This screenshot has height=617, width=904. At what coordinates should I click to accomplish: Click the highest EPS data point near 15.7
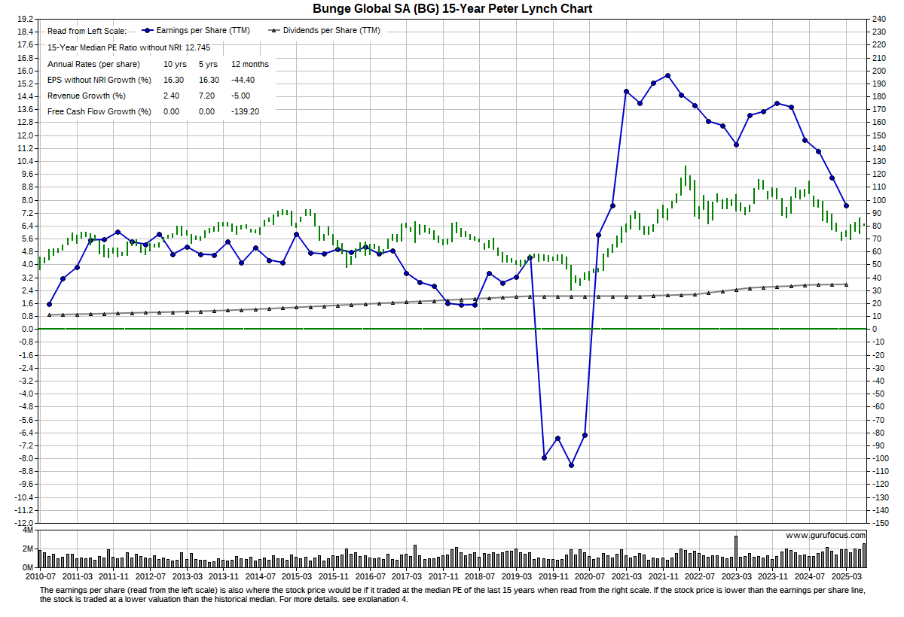[667, 76]
